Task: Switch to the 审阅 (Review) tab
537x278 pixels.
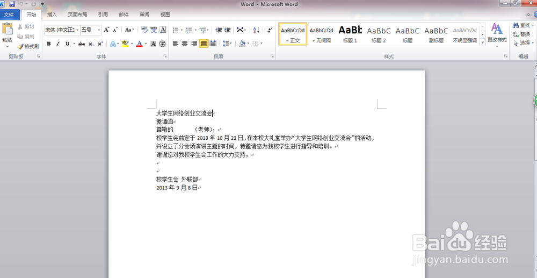Action: point(144,15)
